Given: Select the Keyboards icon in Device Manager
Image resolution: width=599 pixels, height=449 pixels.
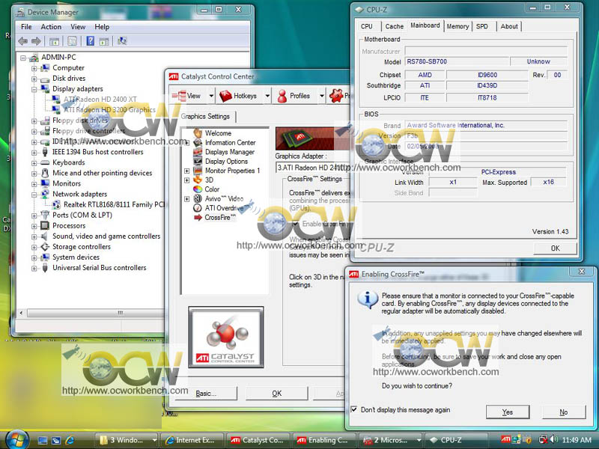Looking at the screenshot, I should tap(45, 162).
